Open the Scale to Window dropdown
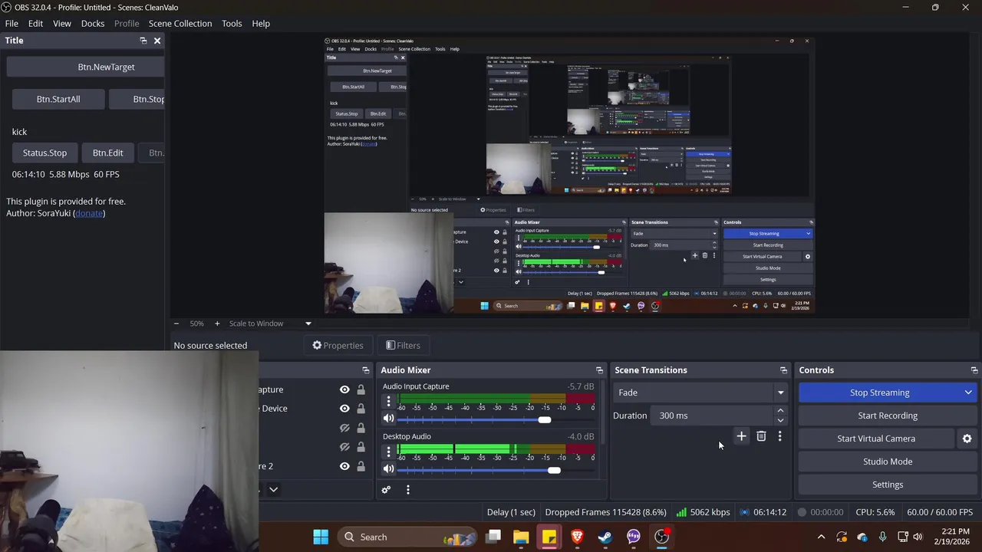The height and width of the screenshot is (552, 982). click(x=270, y=324)
